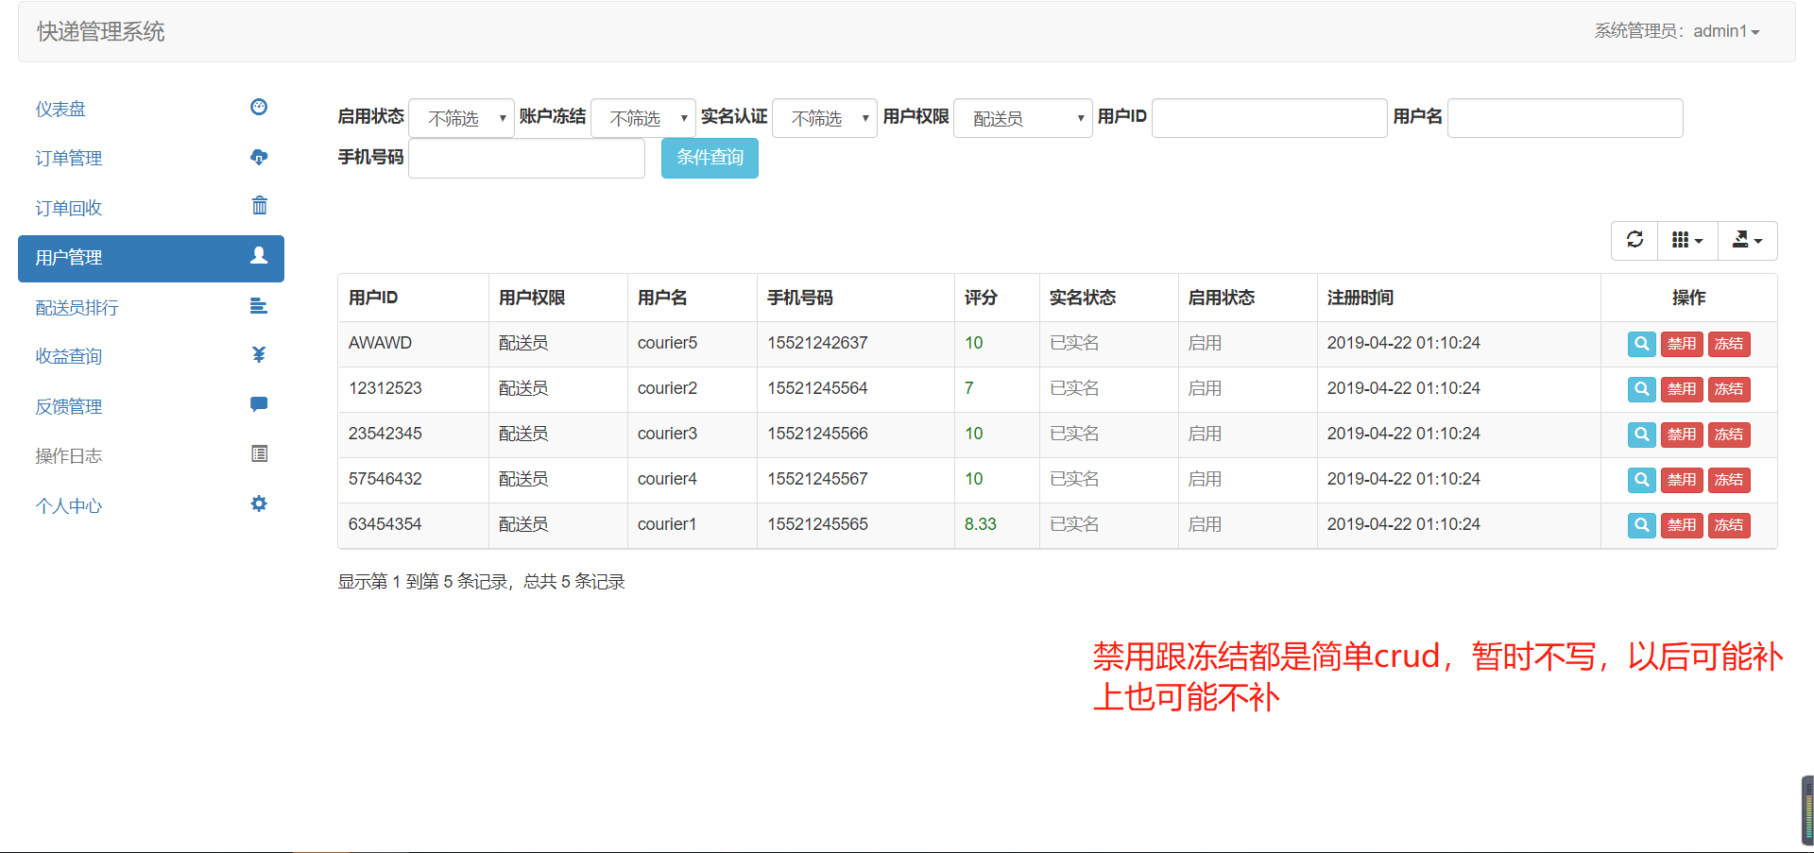View details of user courier5
The width and height of the screenshot is (1814, 853).
click(1642, 344)
